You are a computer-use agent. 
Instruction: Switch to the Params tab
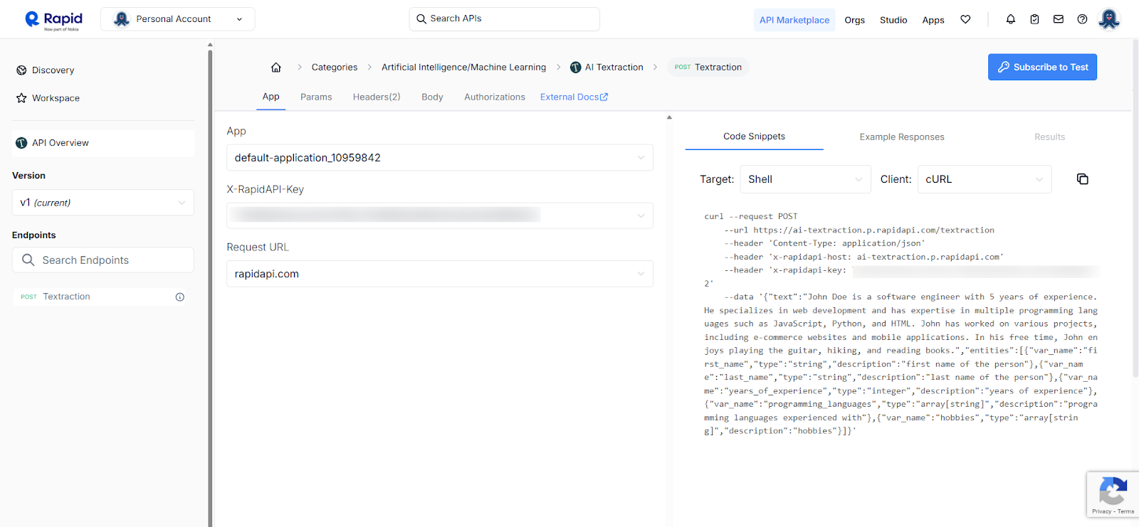pos(316,97)
